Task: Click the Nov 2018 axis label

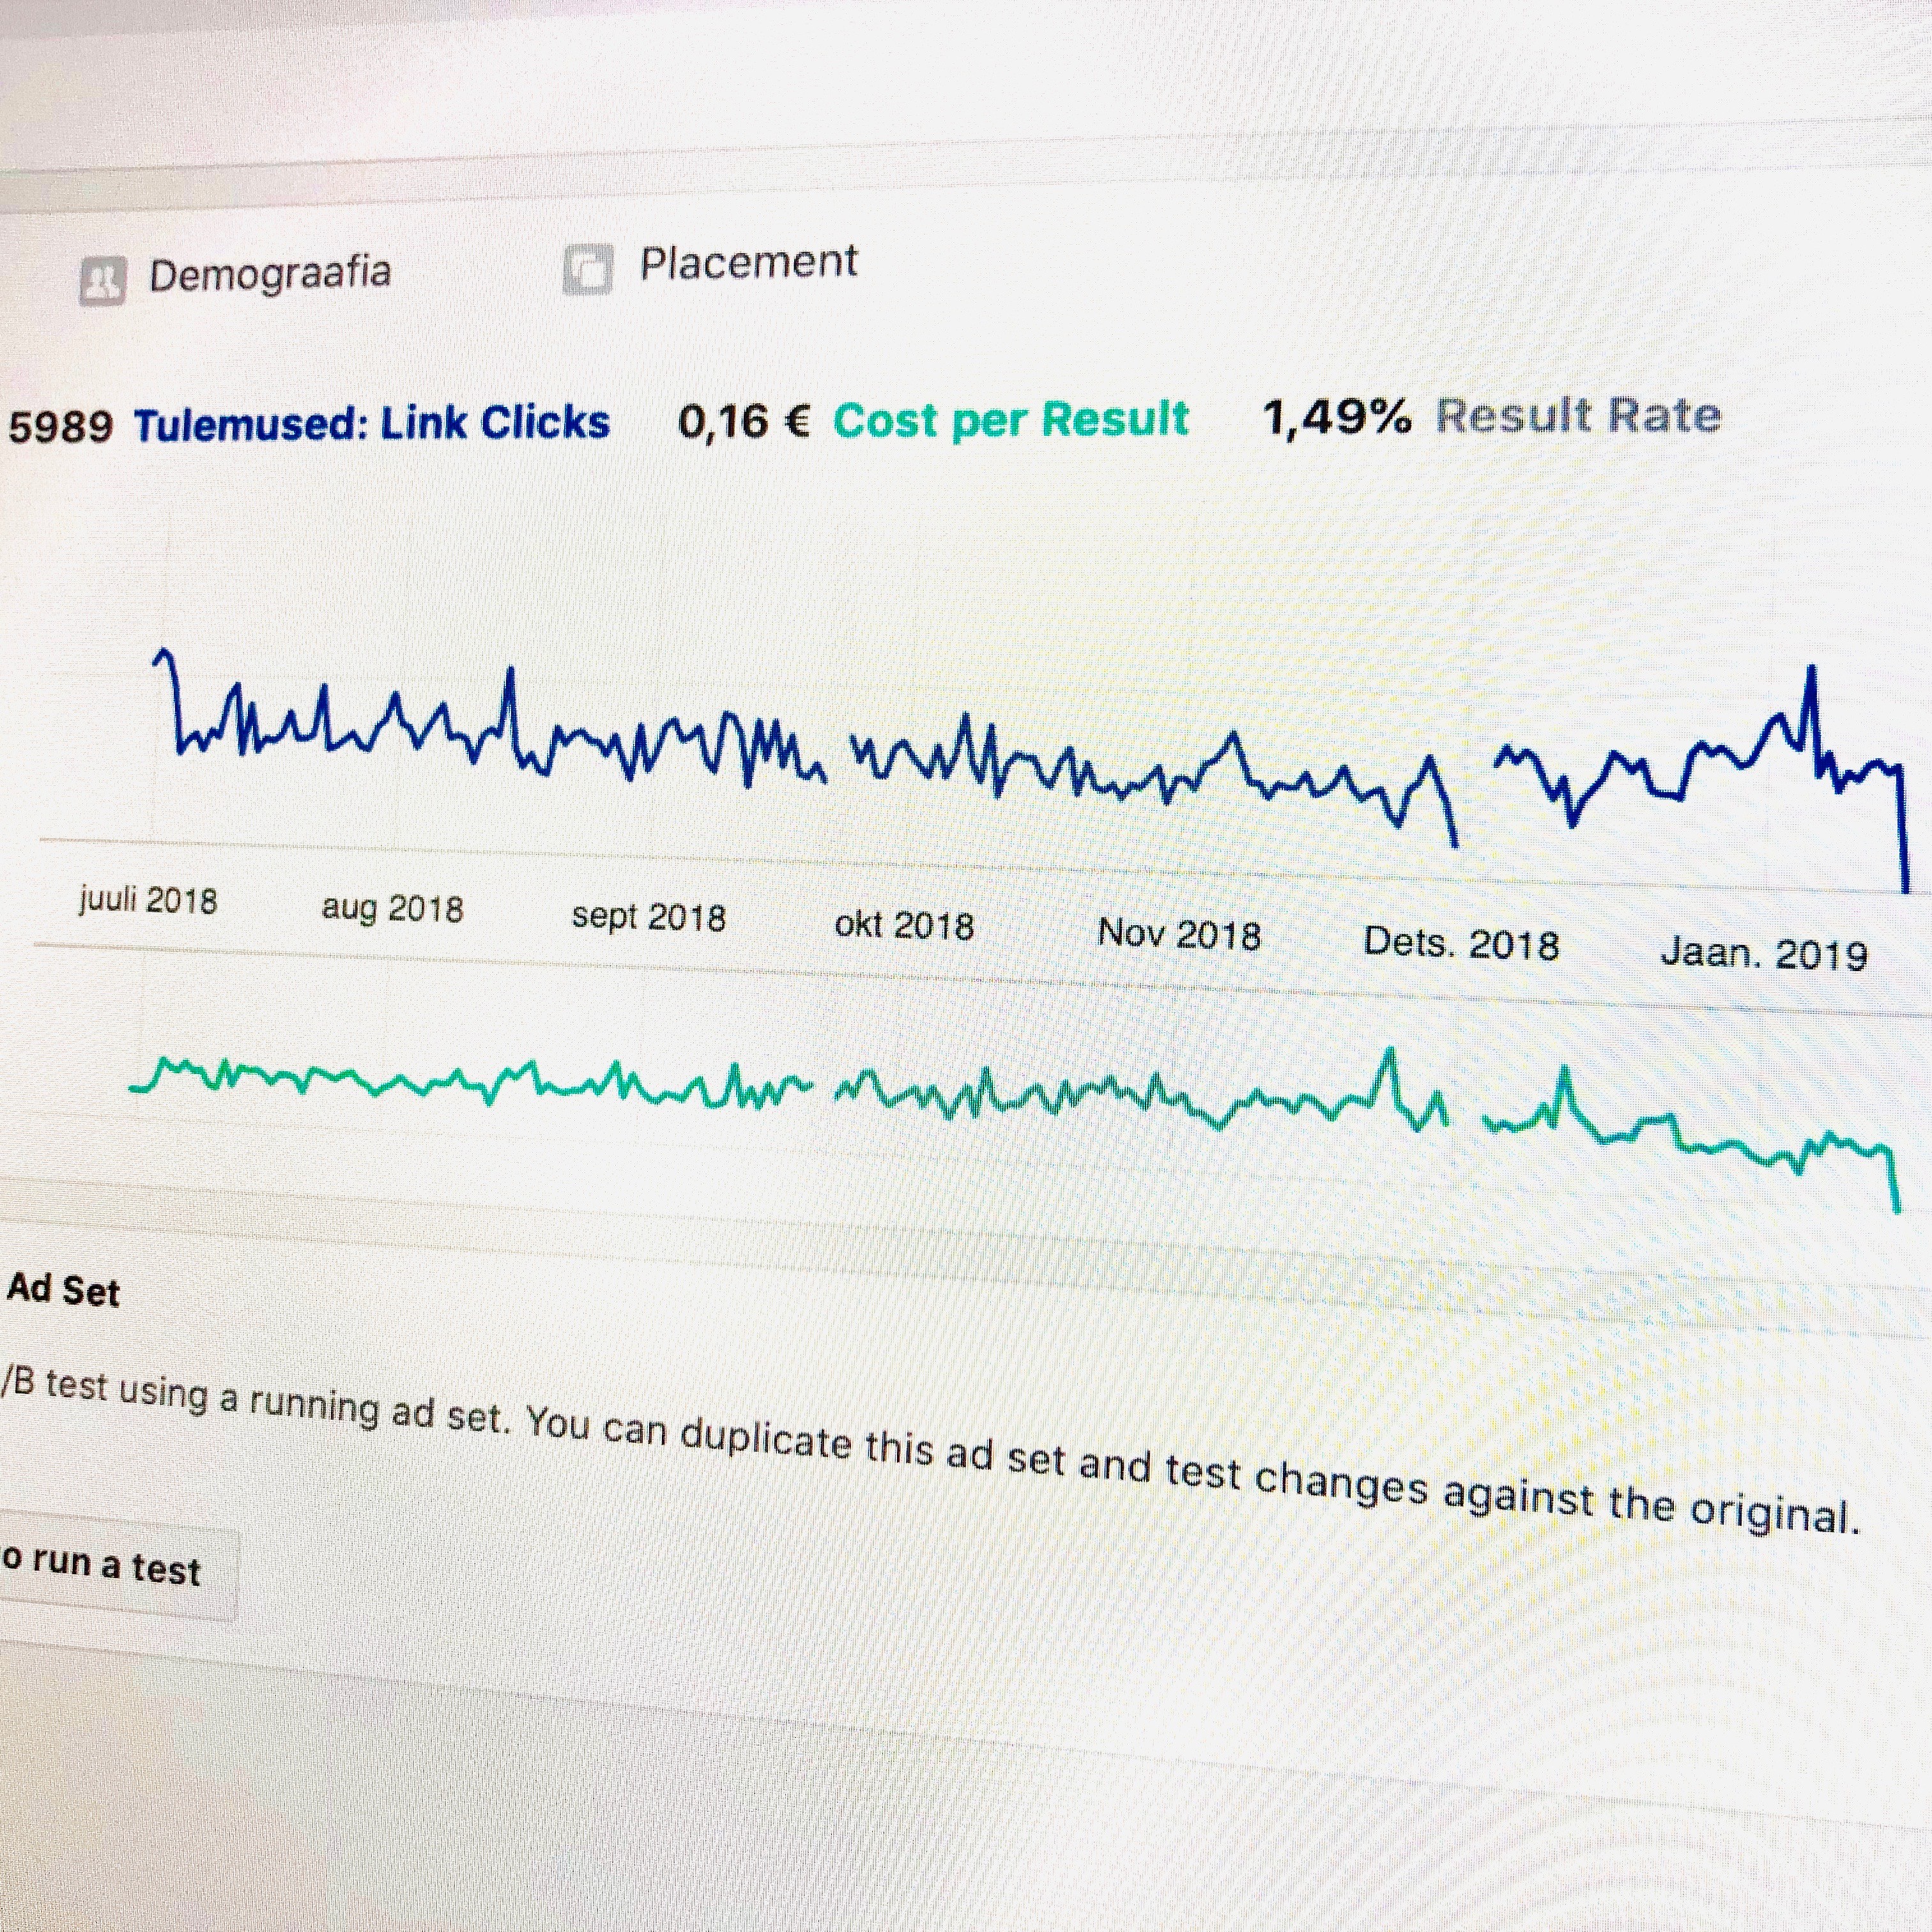Action: coord(1179,934)
